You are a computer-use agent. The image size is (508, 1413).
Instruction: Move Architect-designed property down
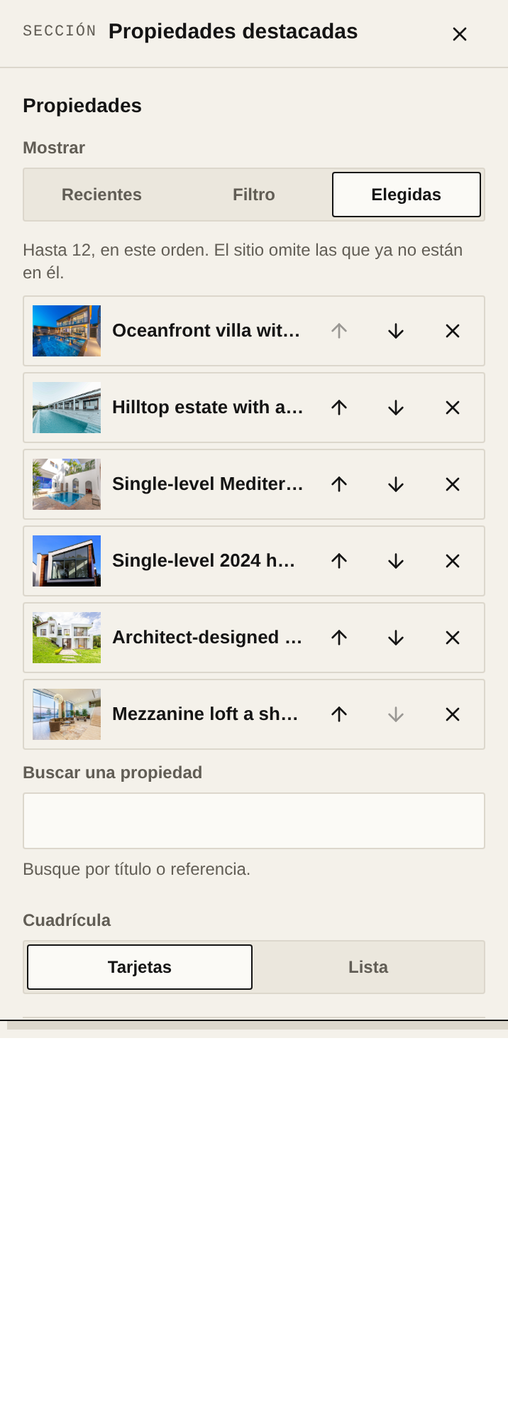pos(396,638)
